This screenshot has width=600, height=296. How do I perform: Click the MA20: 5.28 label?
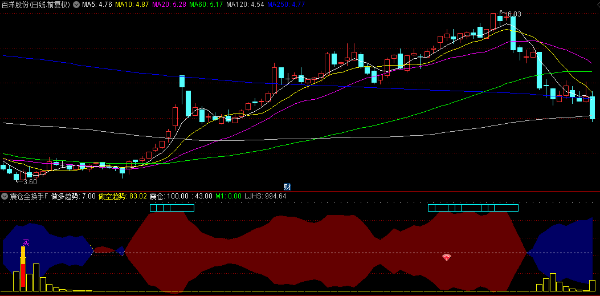coord(169,5)
